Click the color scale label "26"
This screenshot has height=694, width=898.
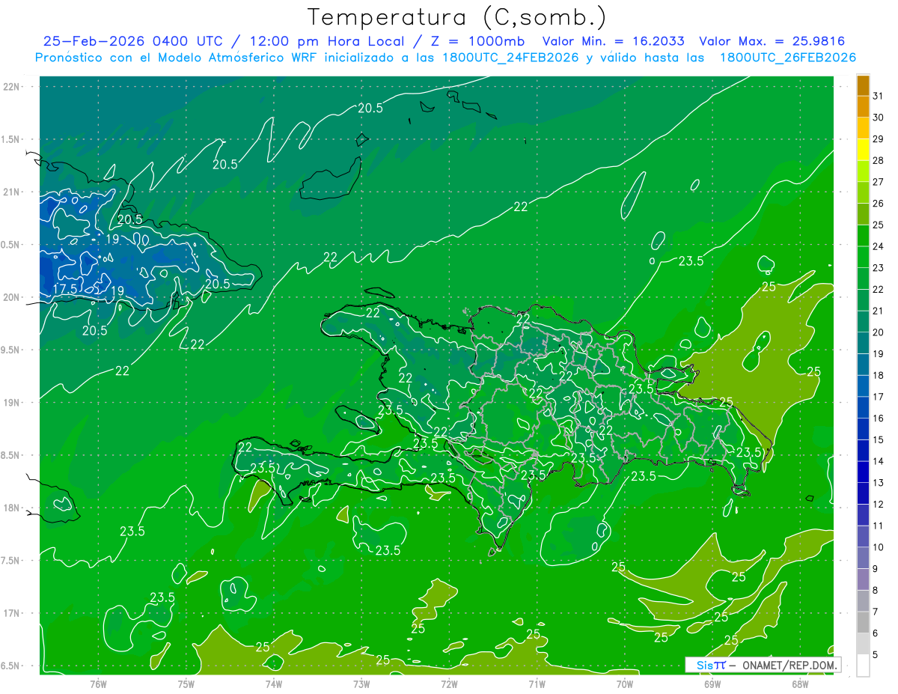879,203
